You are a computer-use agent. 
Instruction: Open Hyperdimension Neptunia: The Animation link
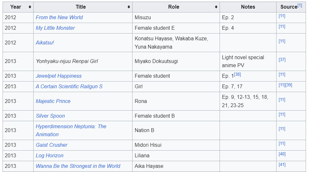[71, 127]
